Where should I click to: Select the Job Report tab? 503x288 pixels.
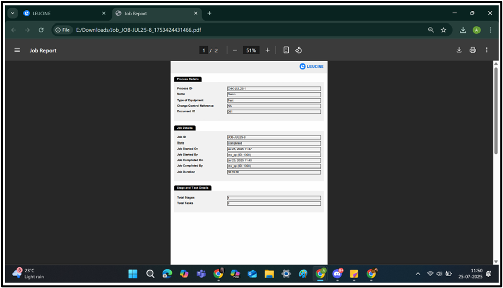153,13
